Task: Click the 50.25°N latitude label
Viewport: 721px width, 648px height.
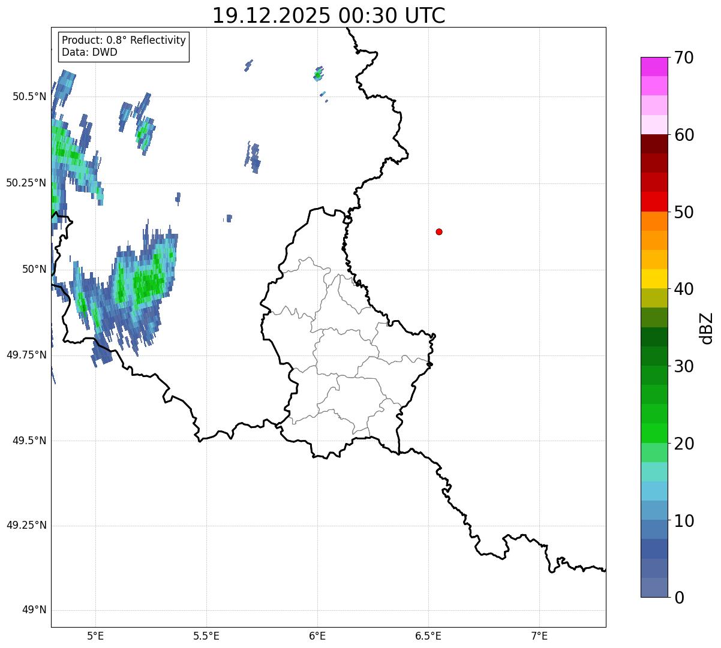Action: tap(26, 183)
